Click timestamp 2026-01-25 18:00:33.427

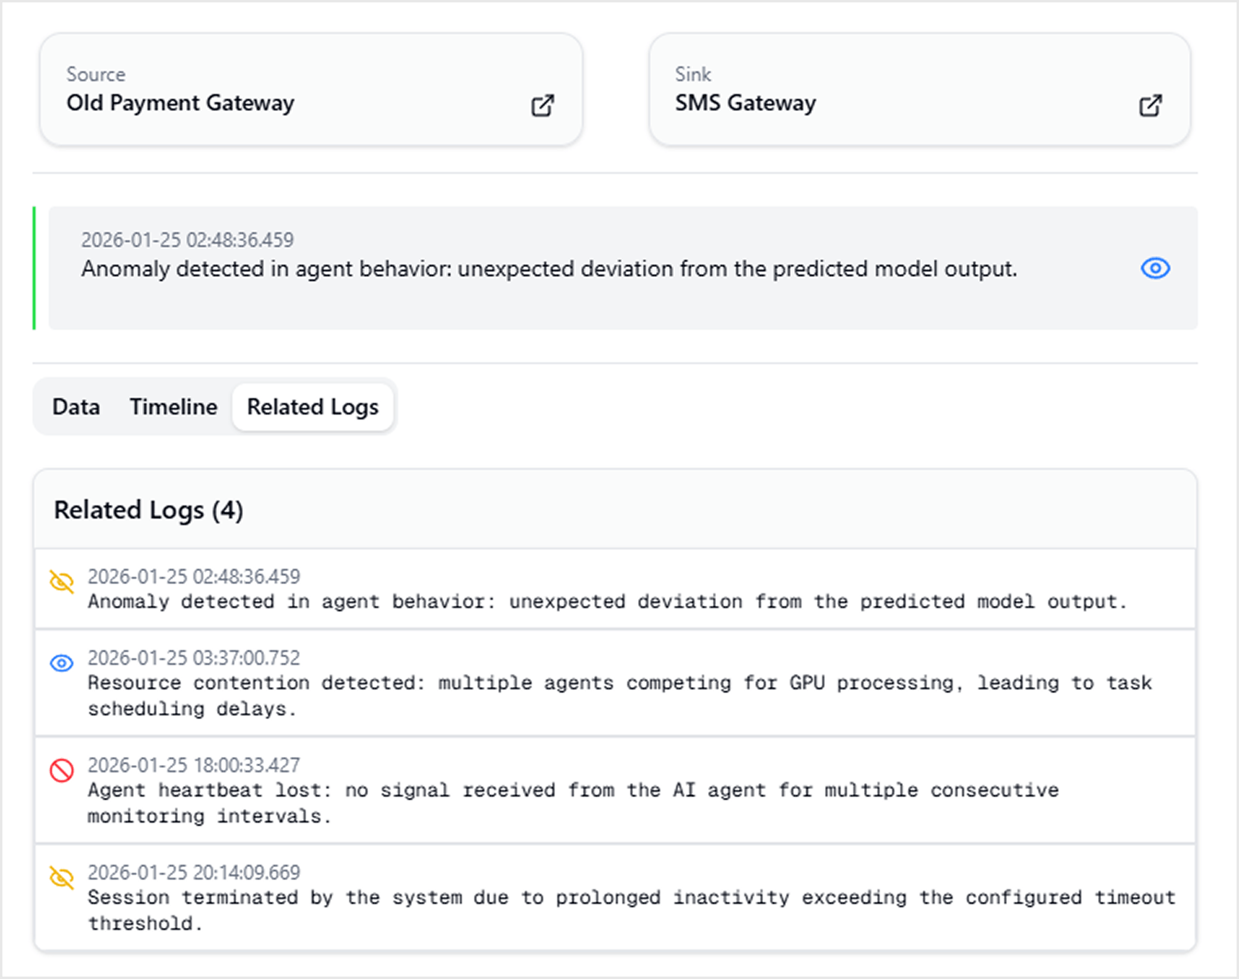(x=193, y=765)
